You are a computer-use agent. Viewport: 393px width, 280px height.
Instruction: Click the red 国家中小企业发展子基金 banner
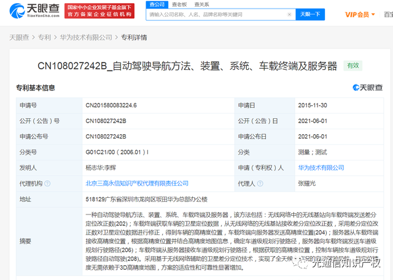point(99,11)
